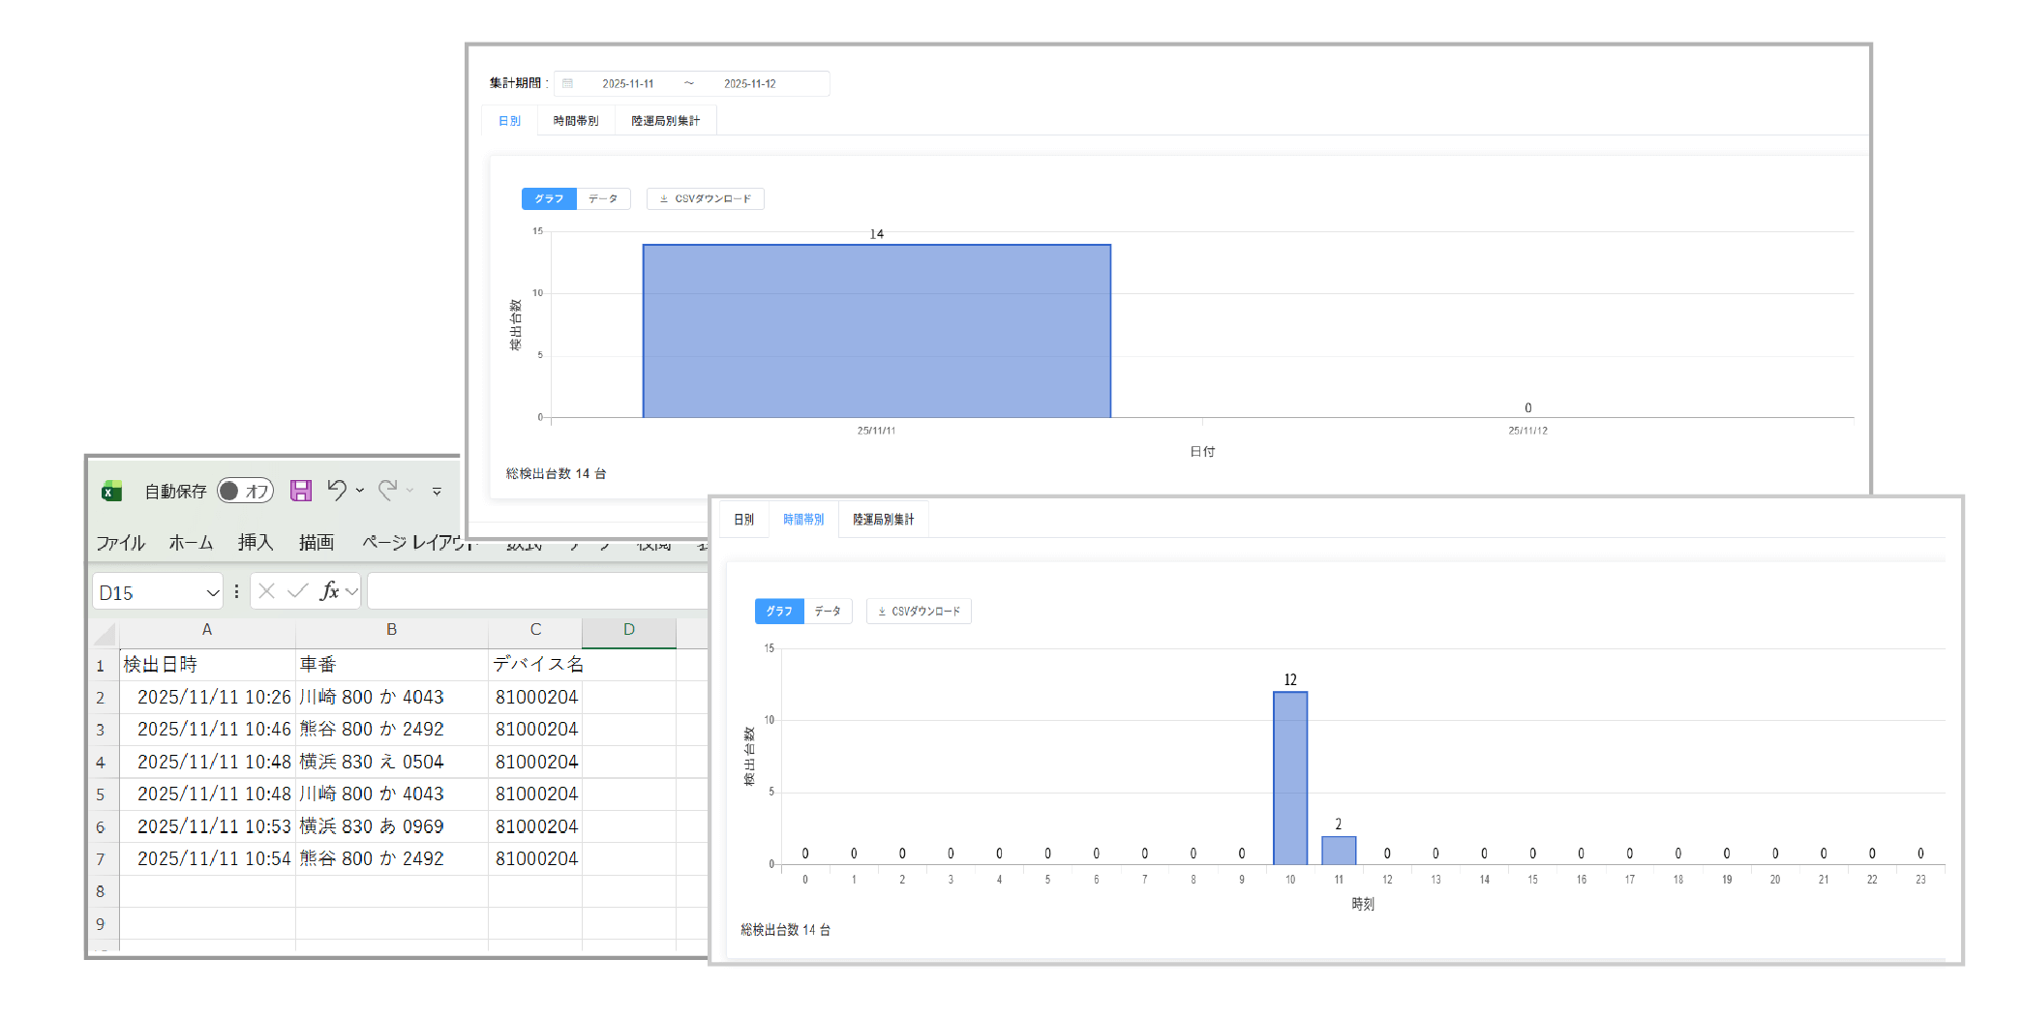Click the Excel app logo icon
Image resolution: width=2024 pixels, height=1019 pixels.
pyautogui.click(x=111, y=492)
